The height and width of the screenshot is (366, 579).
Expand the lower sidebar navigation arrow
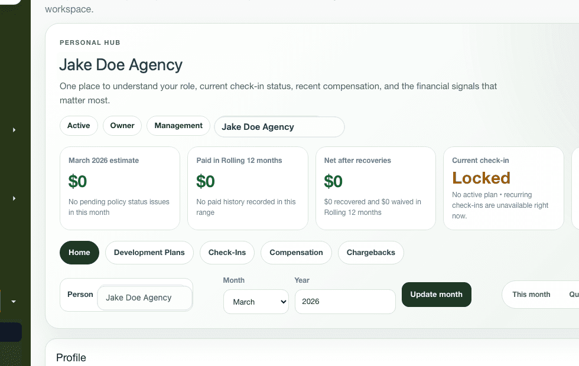(14, 198)
